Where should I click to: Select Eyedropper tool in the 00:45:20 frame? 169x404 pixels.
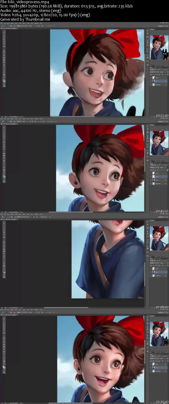pyautogui.click(x=4, y=139)
